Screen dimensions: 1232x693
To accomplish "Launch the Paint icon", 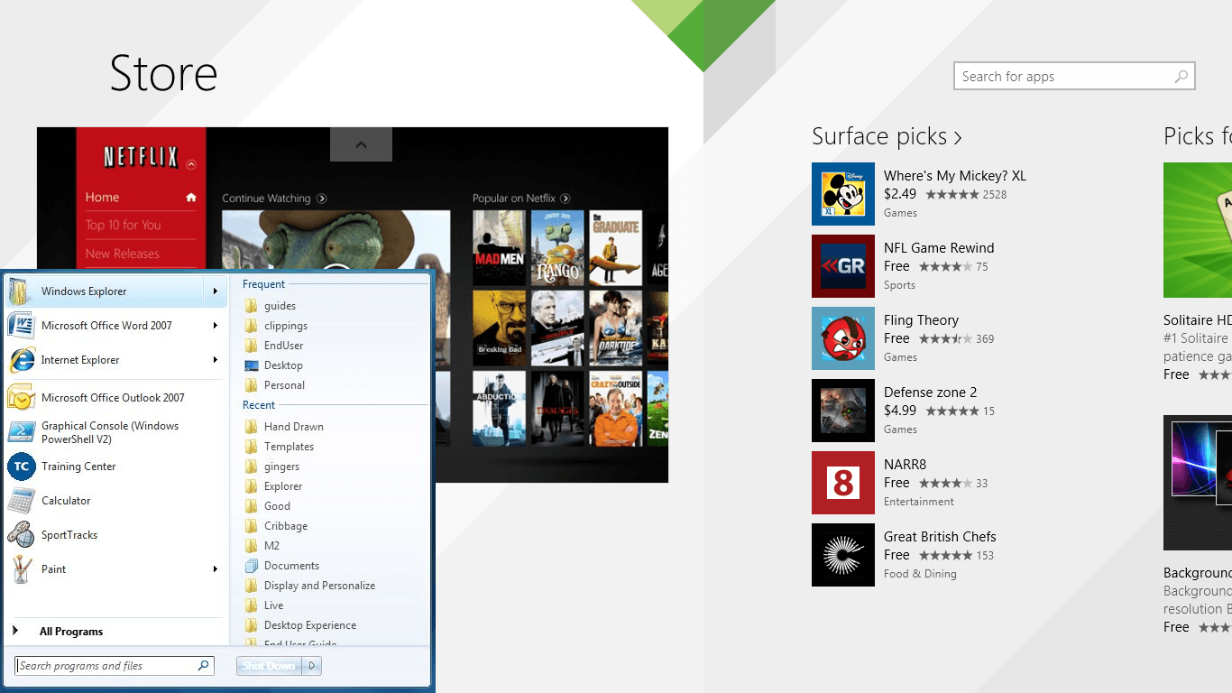I will point(22,569).
